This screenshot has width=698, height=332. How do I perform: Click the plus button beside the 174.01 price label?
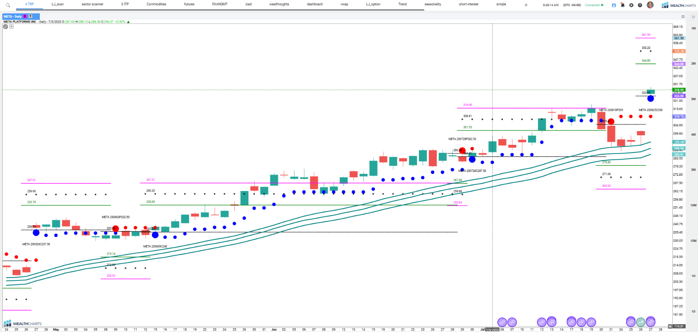[670, 326]
